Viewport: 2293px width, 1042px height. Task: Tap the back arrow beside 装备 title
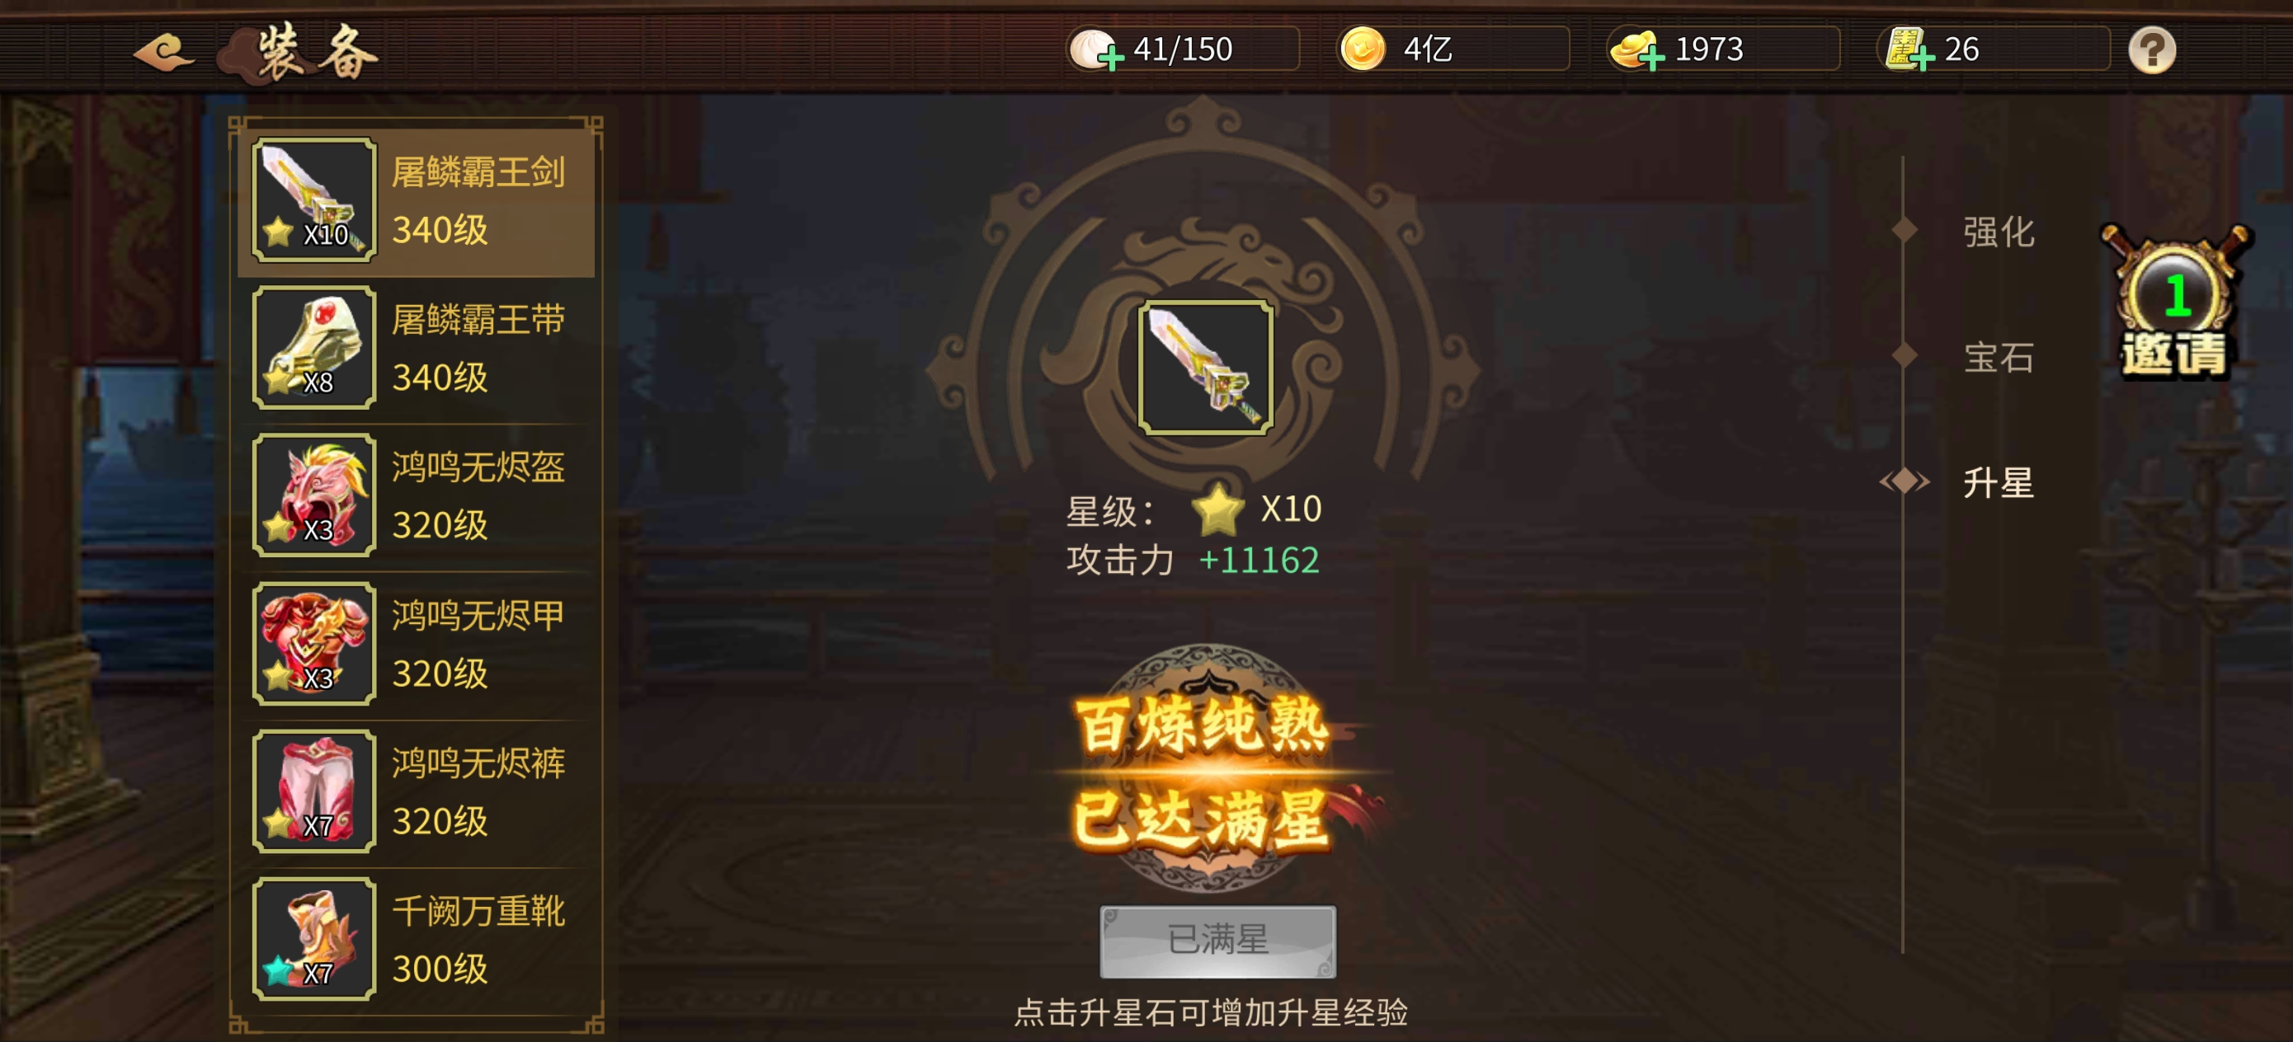(164, 51)
